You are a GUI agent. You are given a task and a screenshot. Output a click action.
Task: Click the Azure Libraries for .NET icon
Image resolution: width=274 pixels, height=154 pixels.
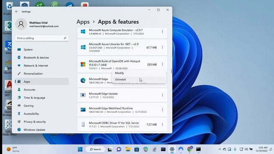[83, 47]
